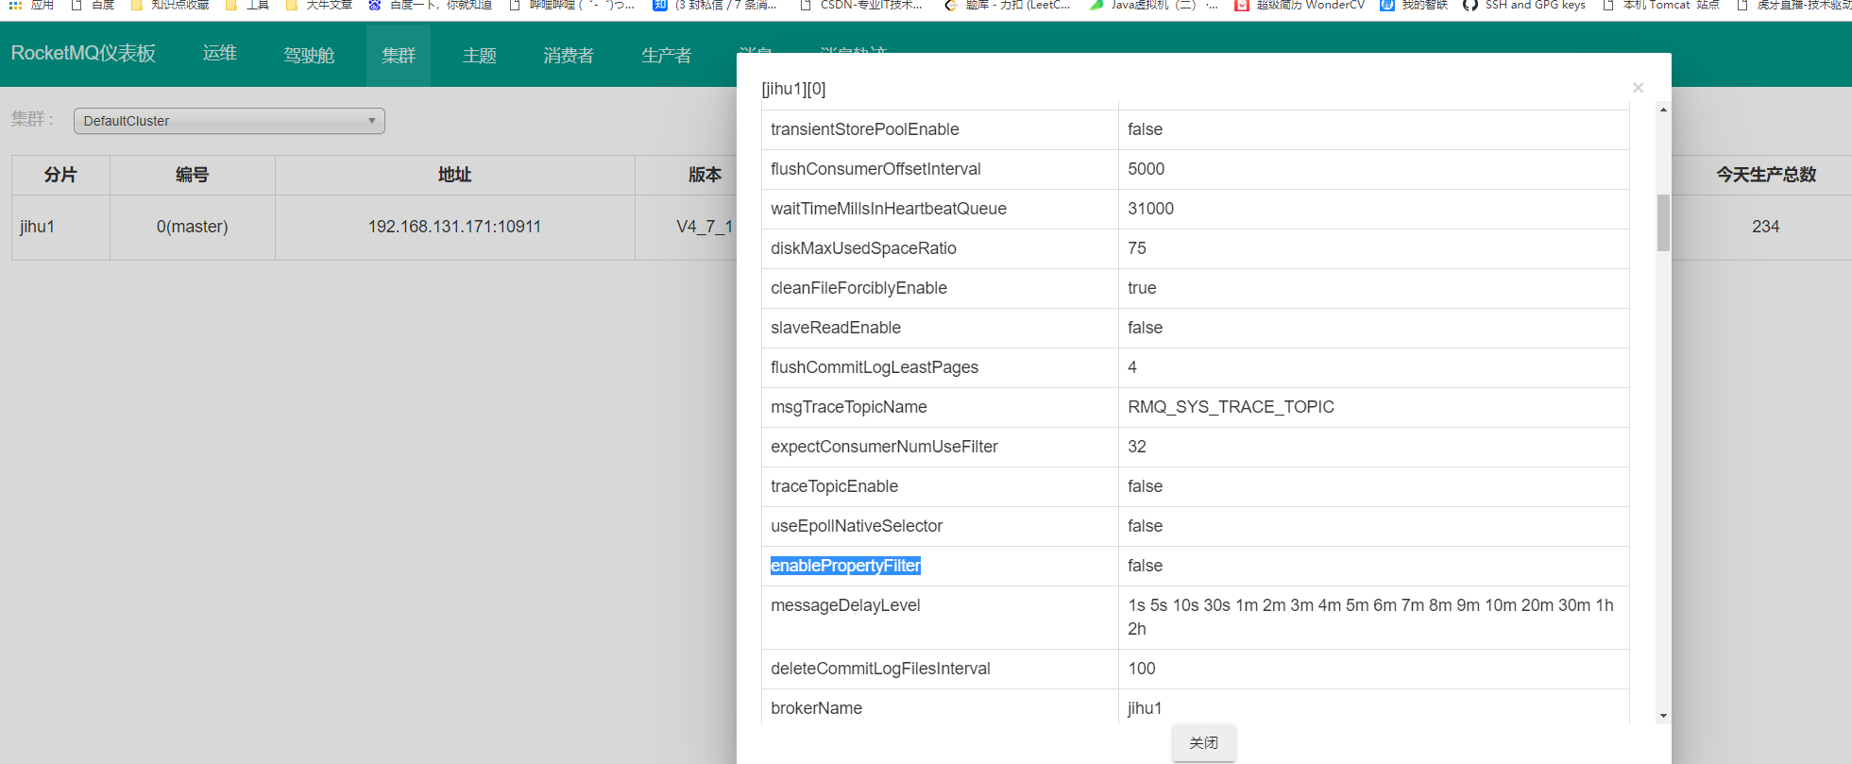Click the dialog scrollbar up arrow
This screenshot has height=764, width=1852.
point(1663,110)
